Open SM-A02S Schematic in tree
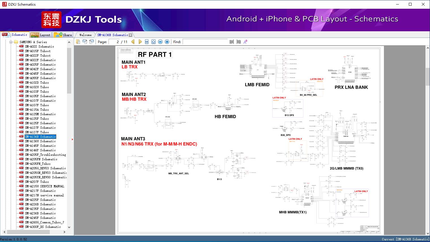This screenshot has width=430, height=242. point(39,46)
